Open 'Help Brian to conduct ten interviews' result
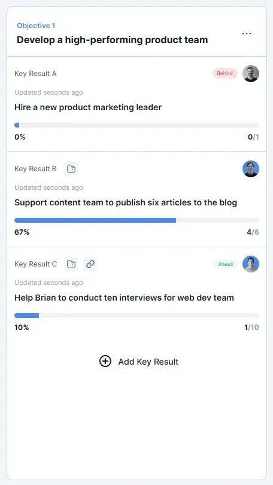273x485 pixels. click(x=125, y=298)
